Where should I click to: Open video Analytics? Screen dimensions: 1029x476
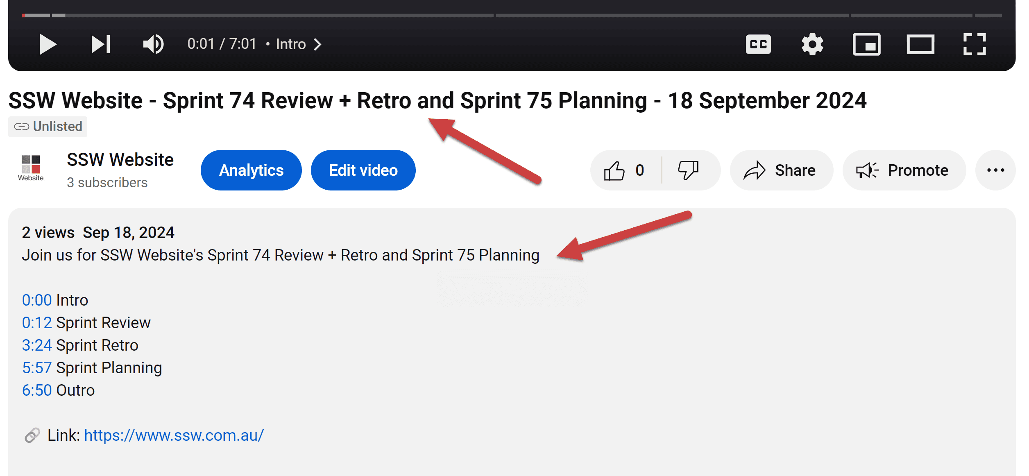tap(251, 170)
